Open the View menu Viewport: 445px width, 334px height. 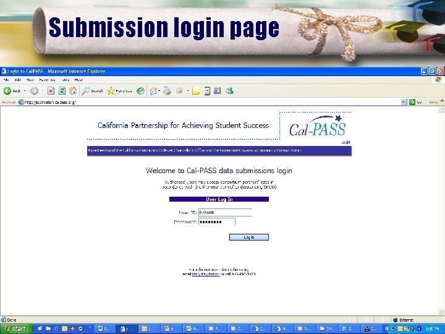pyautogui.click(x=30, y=80)
